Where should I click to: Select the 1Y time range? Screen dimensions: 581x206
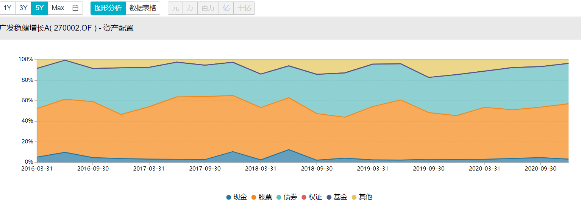click(7, 8)
